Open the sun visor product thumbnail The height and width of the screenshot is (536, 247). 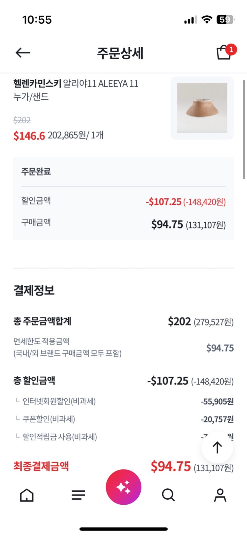pos(202,108)
